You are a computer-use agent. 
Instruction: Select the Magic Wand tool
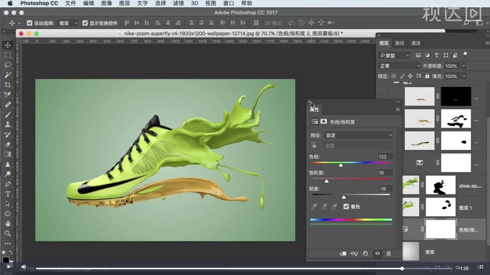(x=8, y=75)
